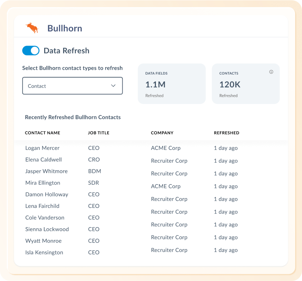The width and height of the screenshot is (302, 281).
Task: Click the Recently Refreshed Bullhorn Contacts heading
Action: 72,117
